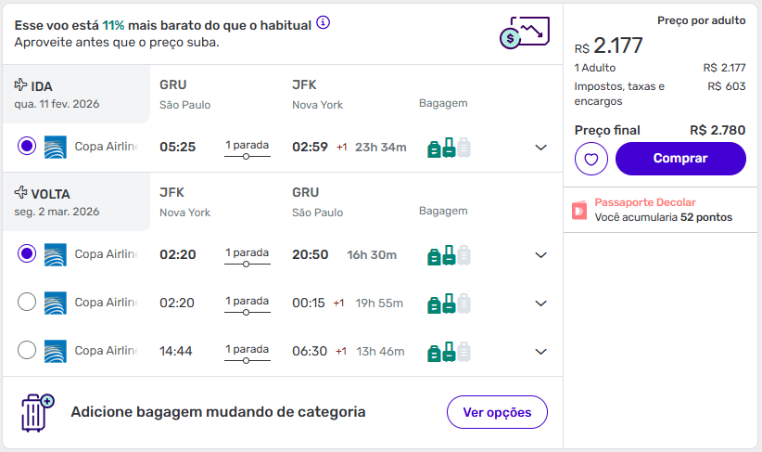The image size is (762, 452).
Task: Click the add baggage suitcase icon
Action: coord(37,412)
